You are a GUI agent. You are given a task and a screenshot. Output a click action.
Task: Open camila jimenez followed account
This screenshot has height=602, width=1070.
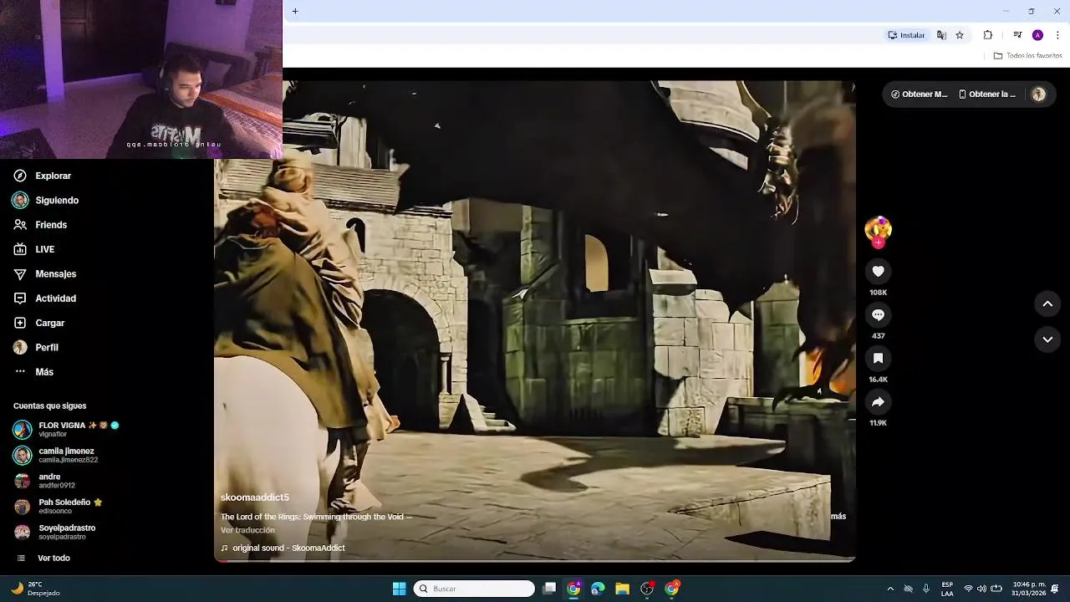click(x=56, y=455)
